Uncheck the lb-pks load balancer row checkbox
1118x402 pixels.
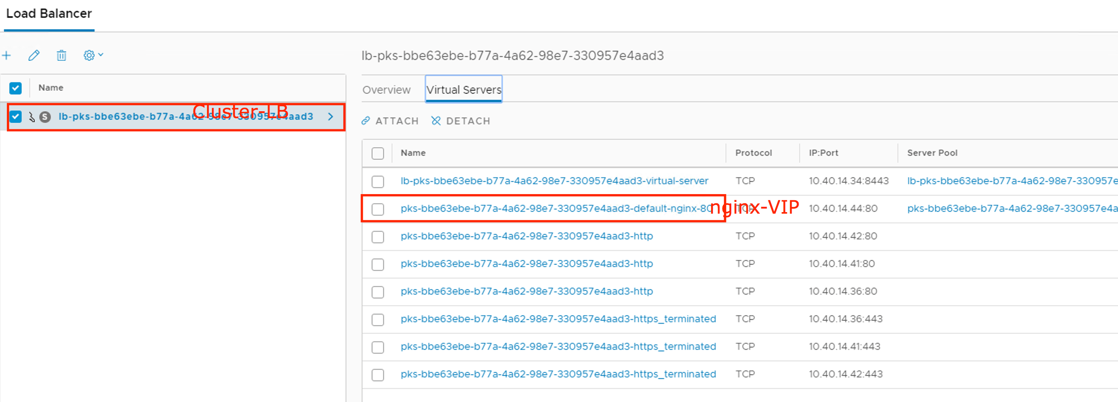16,117
